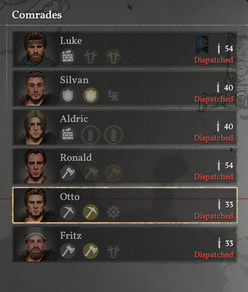This screenshot has height=292, width=248.
Task: Click Fritz's ox head livestock icon
Action: pos(113,251)
